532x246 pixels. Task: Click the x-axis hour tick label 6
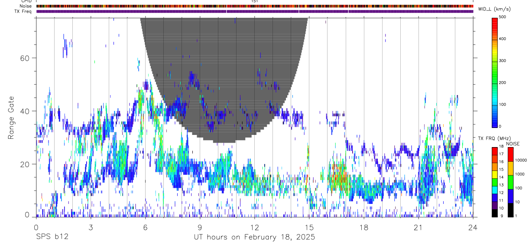coord(145,227)
